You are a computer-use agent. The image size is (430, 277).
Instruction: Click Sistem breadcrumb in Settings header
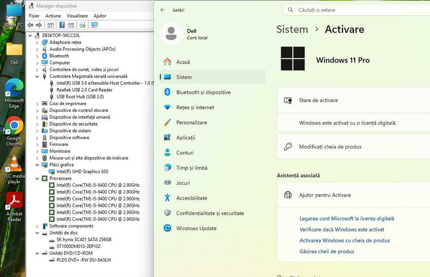pos(292,29)
